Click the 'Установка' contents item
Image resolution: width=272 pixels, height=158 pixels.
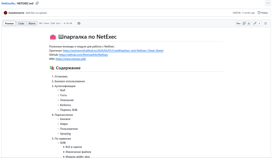coord(61,77)
